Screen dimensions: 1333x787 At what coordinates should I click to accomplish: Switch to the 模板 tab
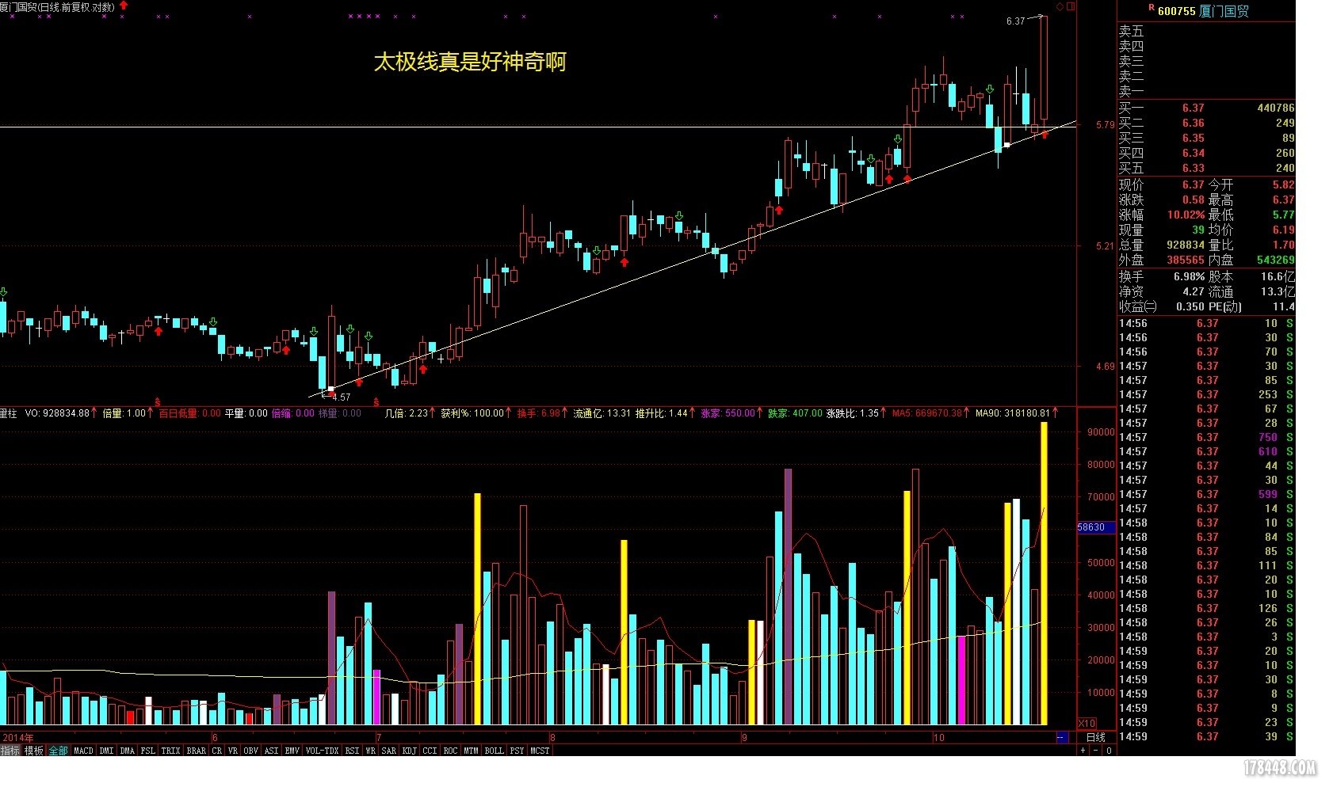(x=34, y=751)
